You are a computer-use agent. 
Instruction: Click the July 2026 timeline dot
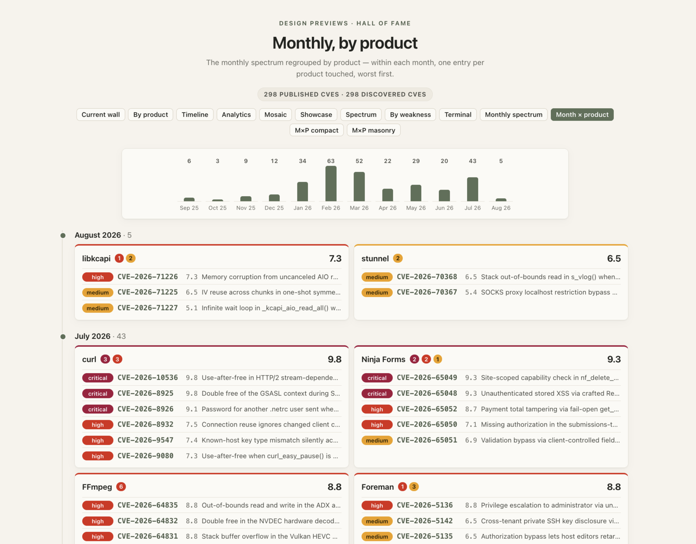point(63,337)
